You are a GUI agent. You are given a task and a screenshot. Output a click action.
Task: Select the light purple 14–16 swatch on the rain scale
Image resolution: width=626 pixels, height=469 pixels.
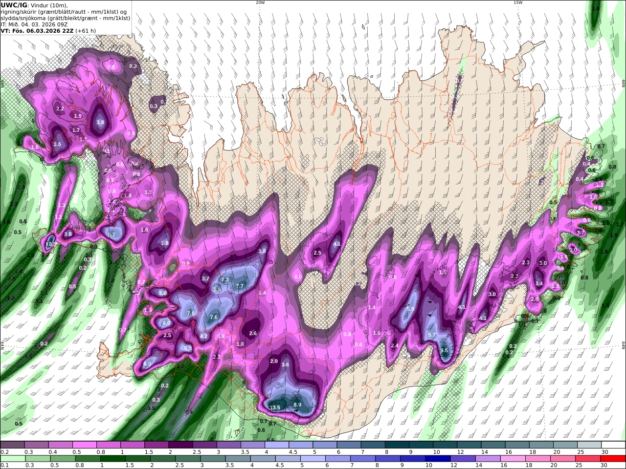[x=488, y=459]
